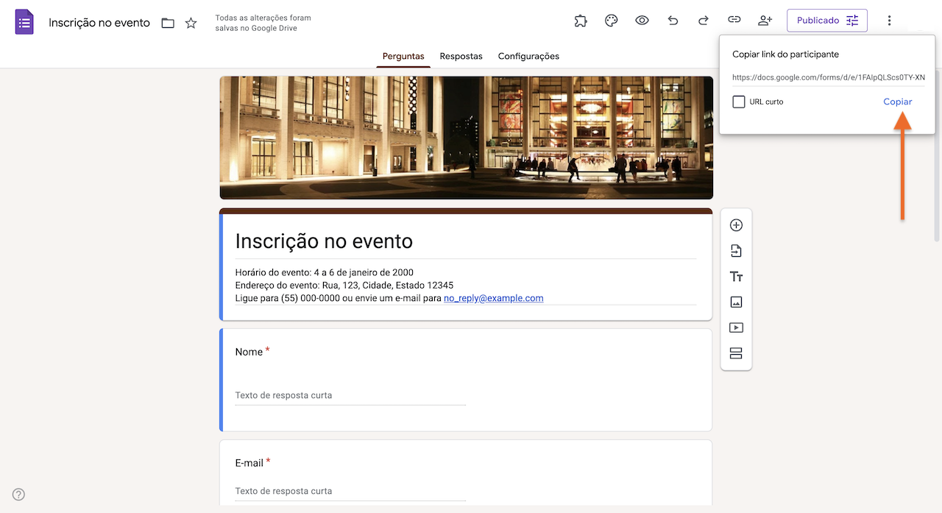The width and height of the screenshot is (942, 513).
Task: Open add-ons with the puzzle piece icon
Action: coord(581,20)
